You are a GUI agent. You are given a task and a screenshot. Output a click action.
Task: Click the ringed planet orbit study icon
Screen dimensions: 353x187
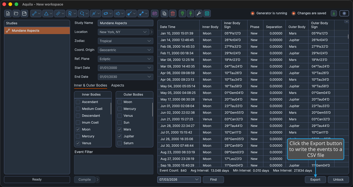tap(106, 13)
